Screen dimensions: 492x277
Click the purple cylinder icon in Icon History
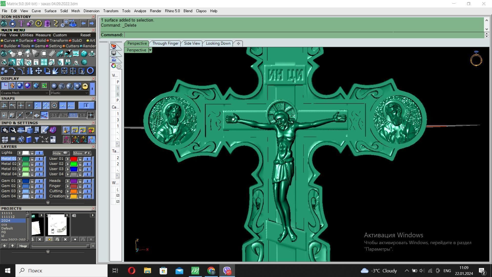[47, 24]
